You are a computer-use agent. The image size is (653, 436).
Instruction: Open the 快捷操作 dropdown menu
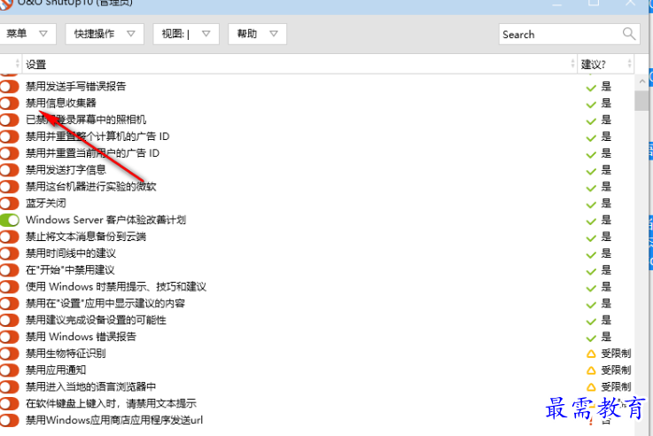tap(105, 34)
